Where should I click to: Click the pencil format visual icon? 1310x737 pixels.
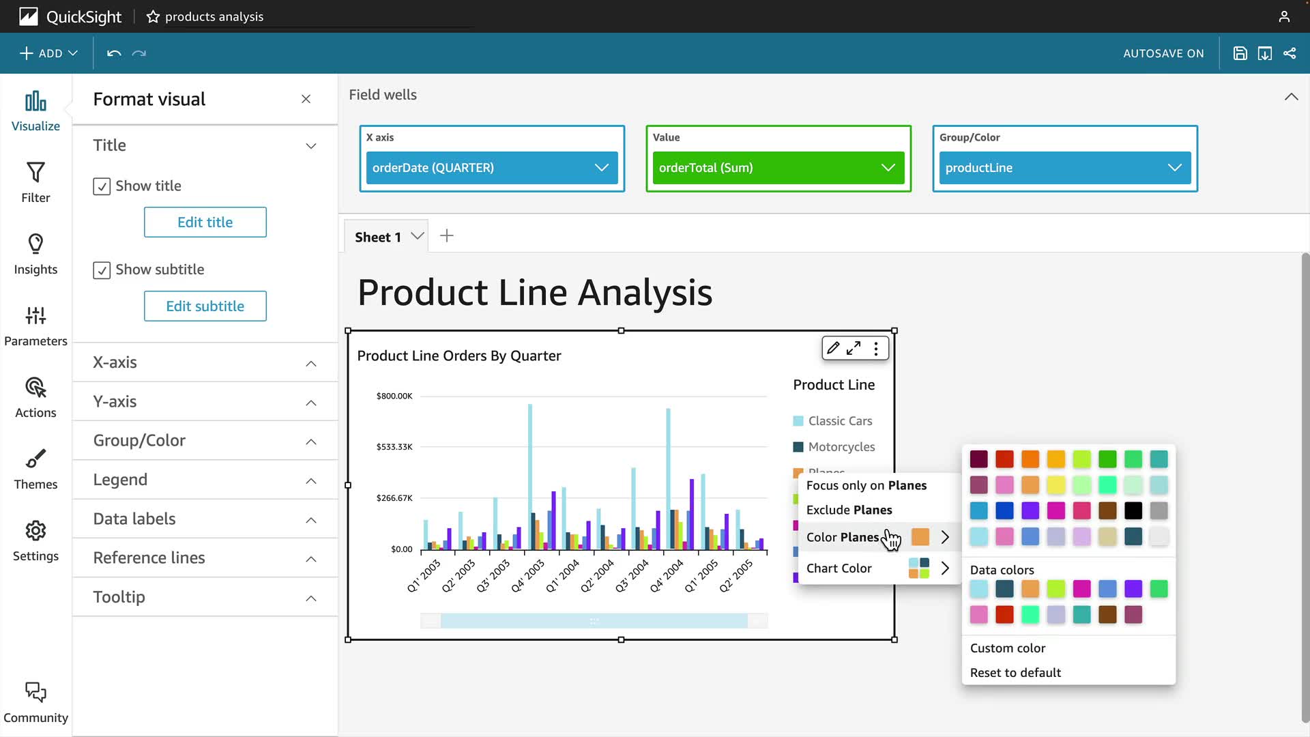point(833,348)
